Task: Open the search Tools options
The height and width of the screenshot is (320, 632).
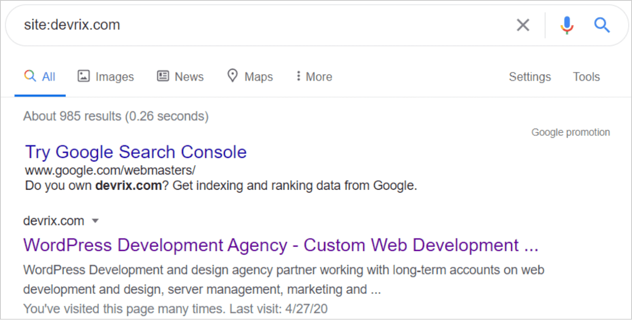Action: (x=586, y=77)
